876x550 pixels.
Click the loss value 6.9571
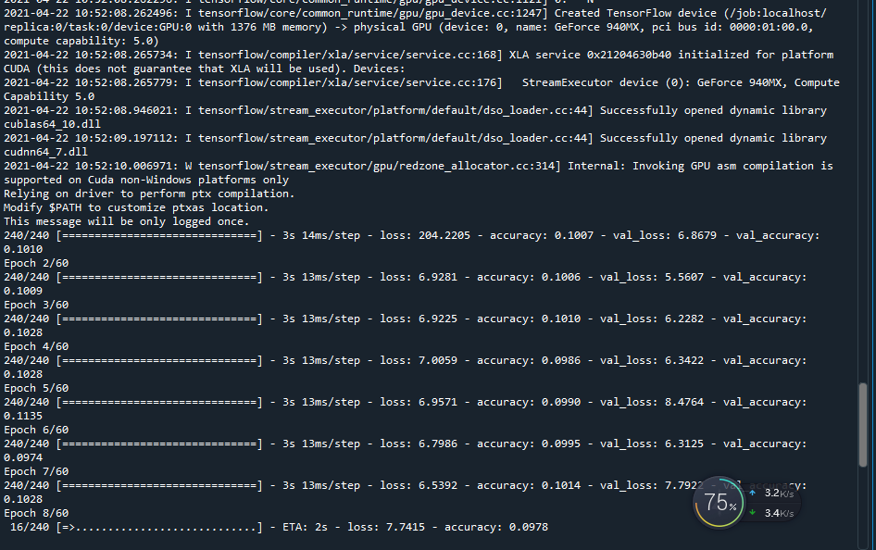(438, 402)
